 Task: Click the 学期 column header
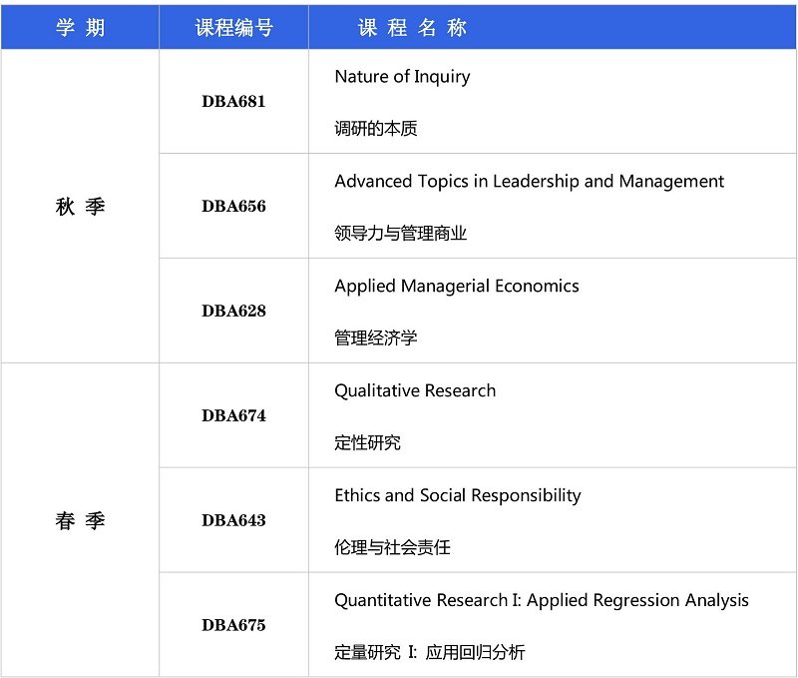[x=81, y=28]
